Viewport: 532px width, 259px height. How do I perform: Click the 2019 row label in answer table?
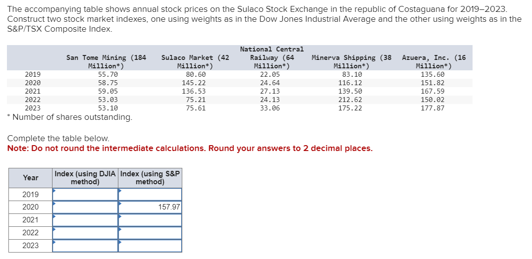tap(30, 194)
